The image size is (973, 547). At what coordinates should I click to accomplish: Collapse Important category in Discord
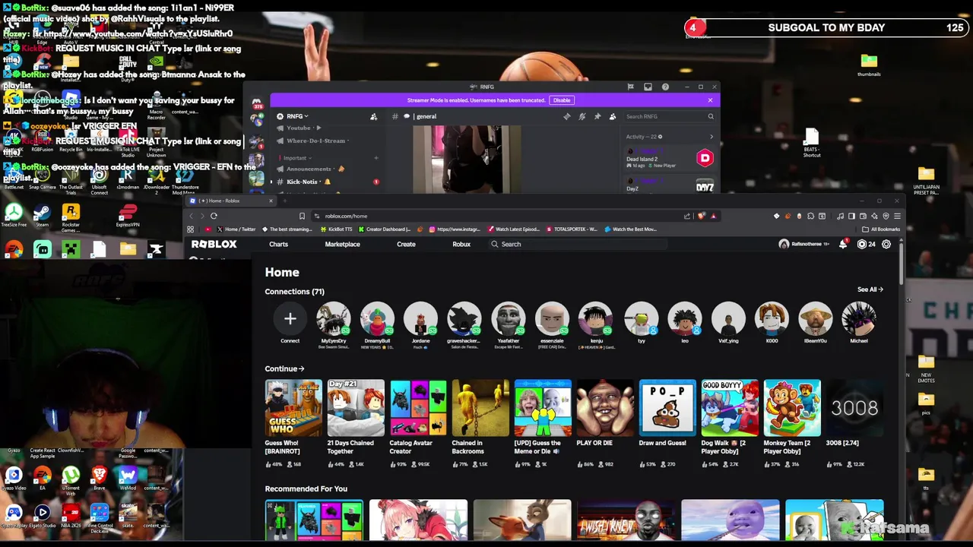(x=296, y=158)
